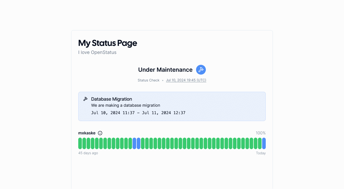344x189 pixels.
Task: Click the first blue maintenance bar in the uptime tracker
Action: [135, 143]
